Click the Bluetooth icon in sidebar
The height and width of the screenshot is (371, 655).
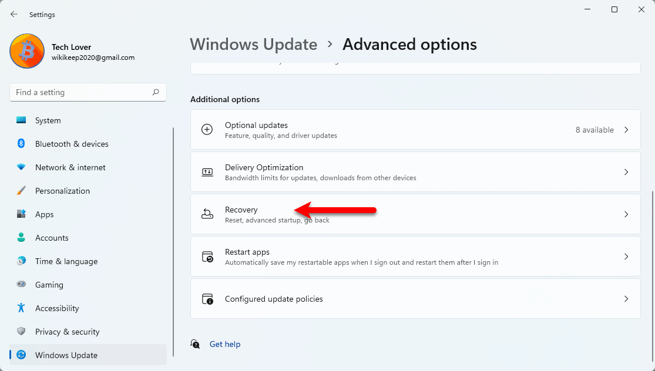pos(21,144)
